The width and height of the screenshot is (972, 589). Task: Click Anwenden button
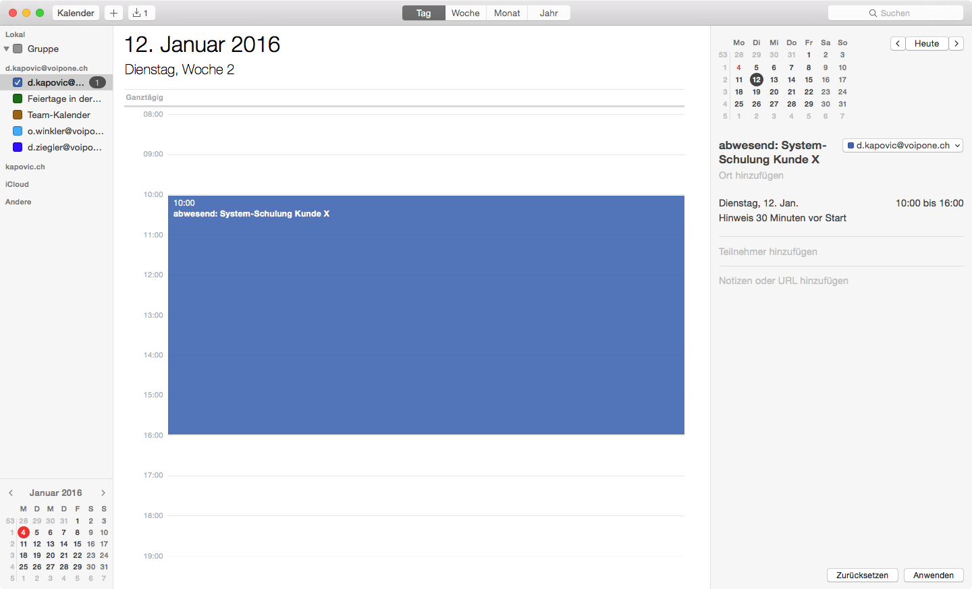click(934, 575)
